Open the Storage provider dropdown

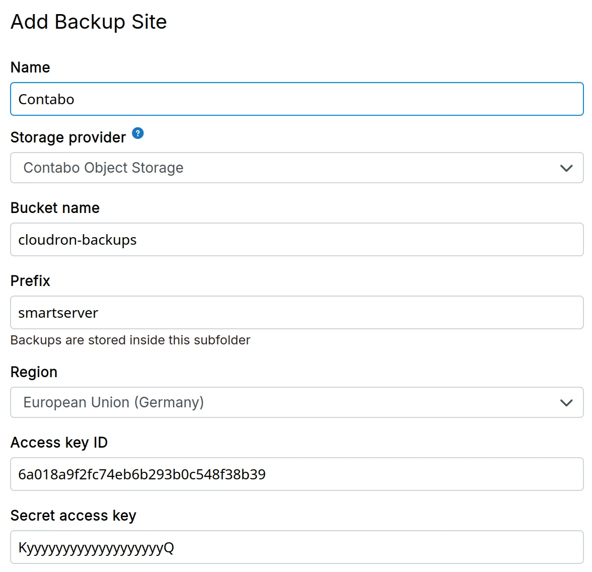point(296,168)
